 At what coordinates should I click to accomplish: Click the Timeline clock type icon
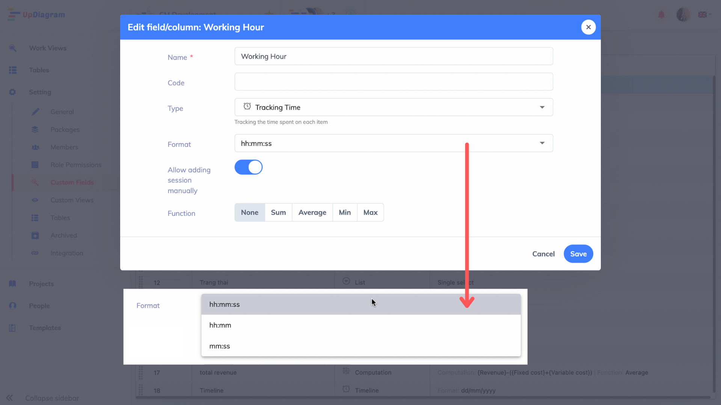click(346, 389)
